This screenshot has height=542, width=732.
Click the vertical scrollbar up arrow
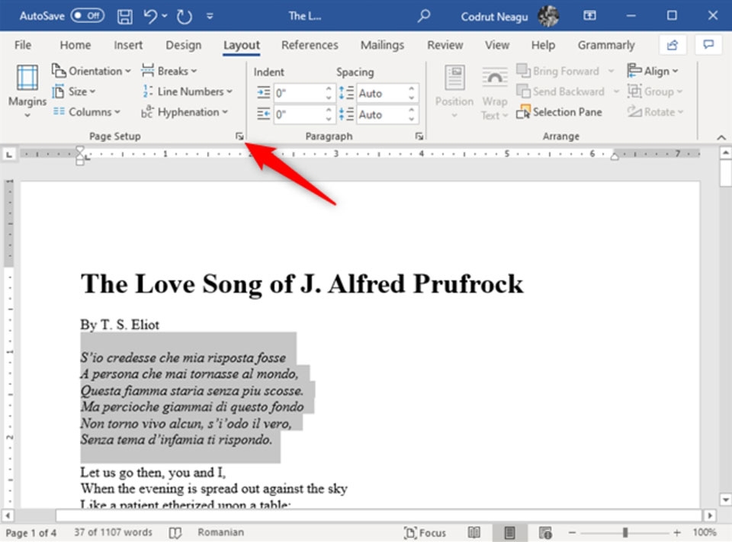point(725,153)
